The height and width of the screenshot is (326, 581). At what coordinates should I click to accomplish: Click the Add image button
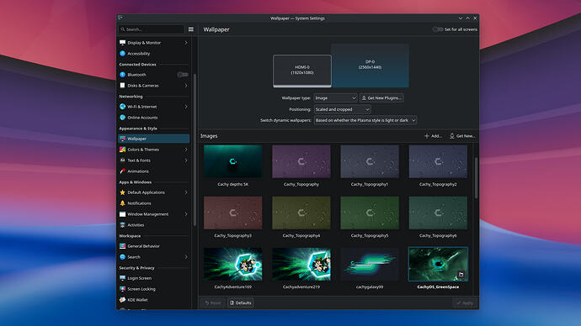coord(433,136)
